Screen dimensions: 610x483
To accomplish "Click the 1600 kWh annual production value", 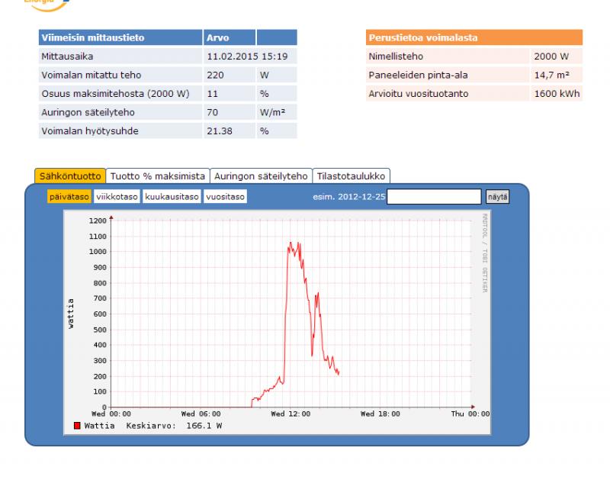I will coord(557,94).
